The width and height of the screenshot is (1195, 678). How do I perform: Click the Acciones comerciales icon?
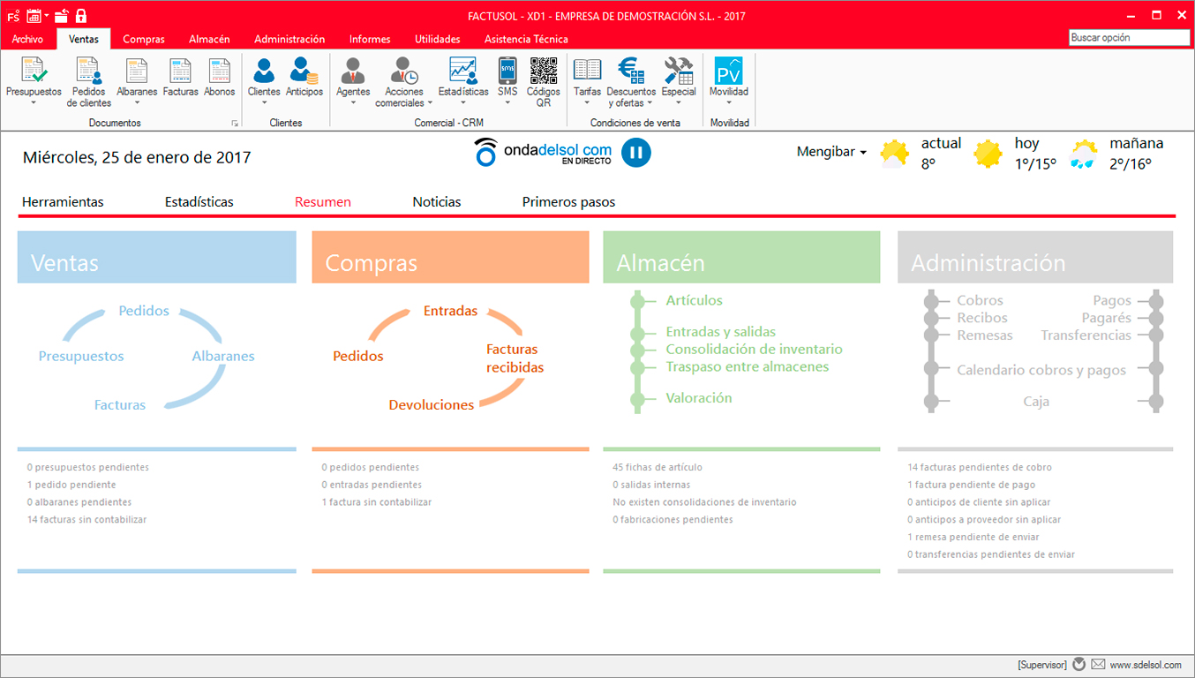click(404, 71)
